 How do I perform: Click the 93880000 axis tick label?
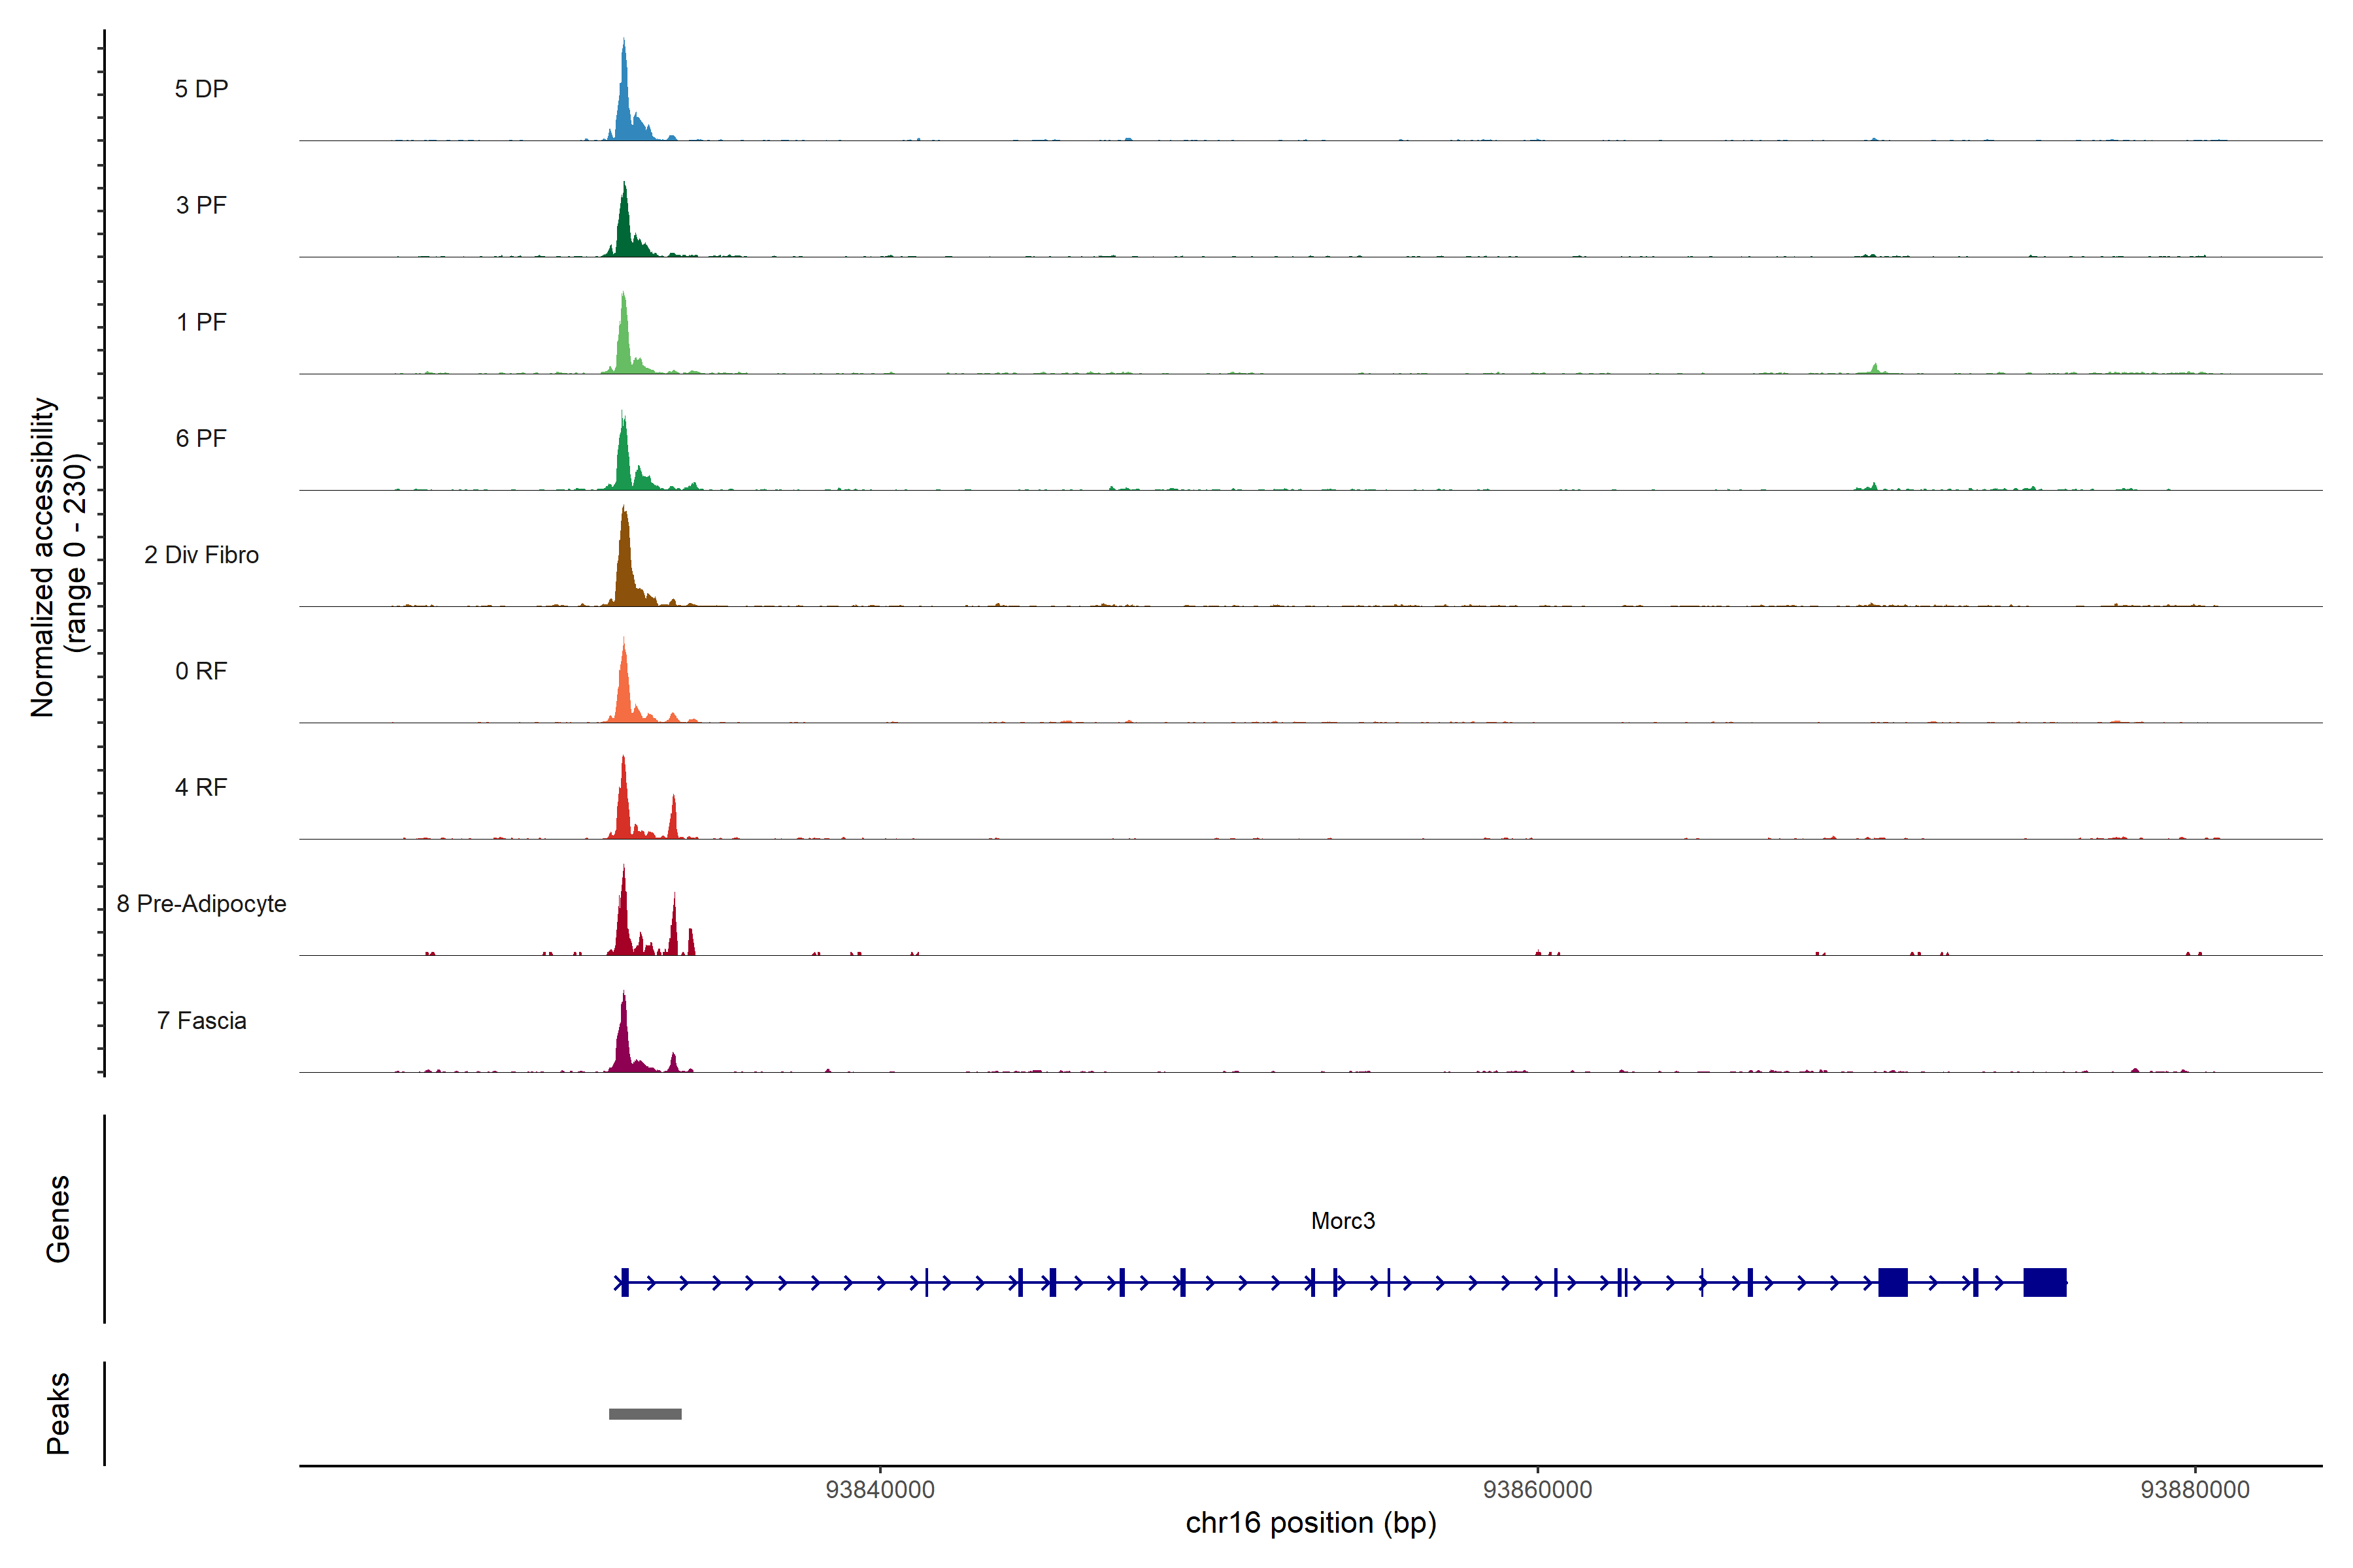(2195, 1490)
